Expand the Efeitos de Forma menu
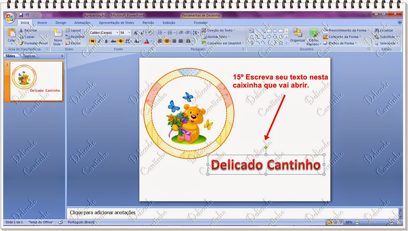 point(340,43)
